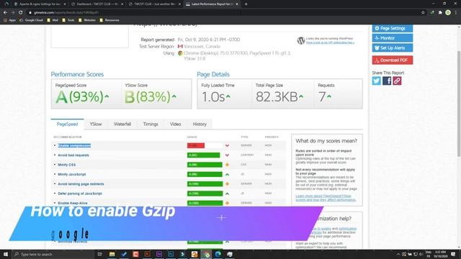
Task: Expand the Avoid bad requests recommendation
Action: coord(73,155)
